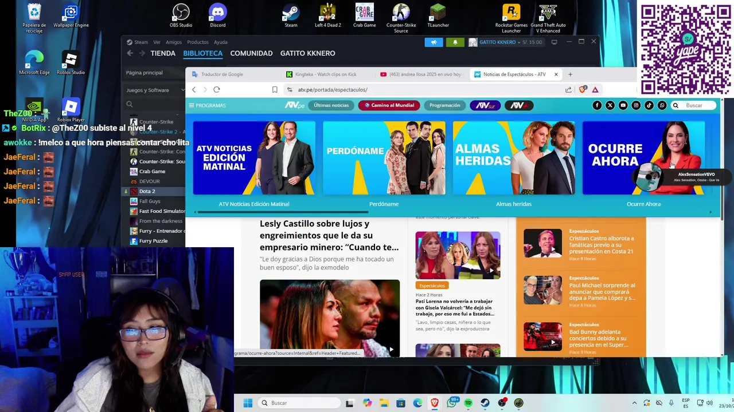
Task: Go back in Steam navigation
Action: (x=130, y=53)
